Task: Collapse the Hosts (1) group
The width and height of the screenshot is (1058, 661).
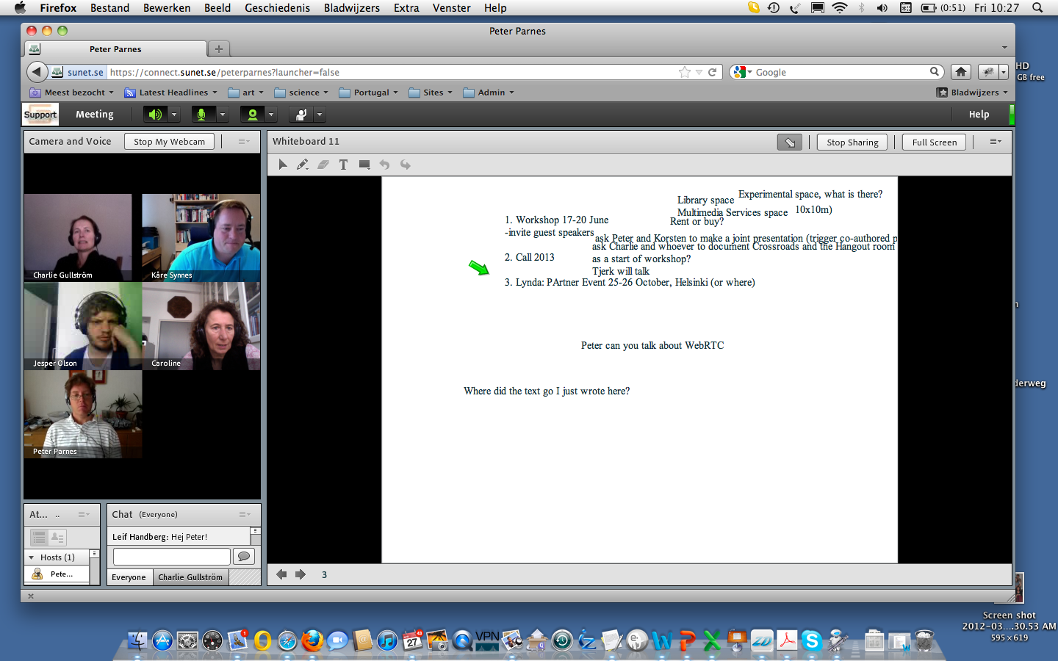Action: click(32, 557)
